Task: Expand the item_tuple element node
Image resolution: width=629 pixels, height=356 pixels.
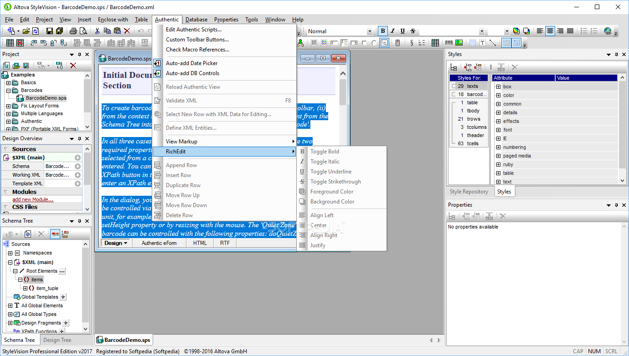Action: coord(25,288)
